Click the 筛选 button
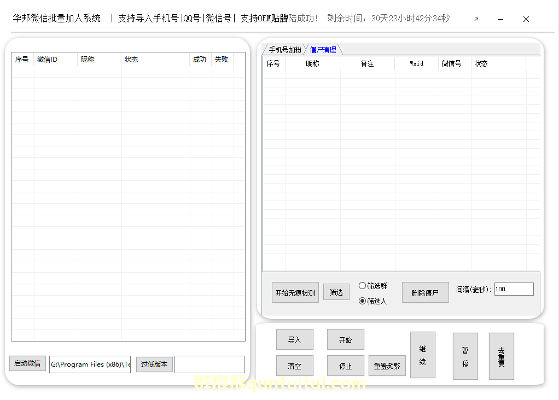The width and height of the screenshot is (559, 400). [336, 292]
